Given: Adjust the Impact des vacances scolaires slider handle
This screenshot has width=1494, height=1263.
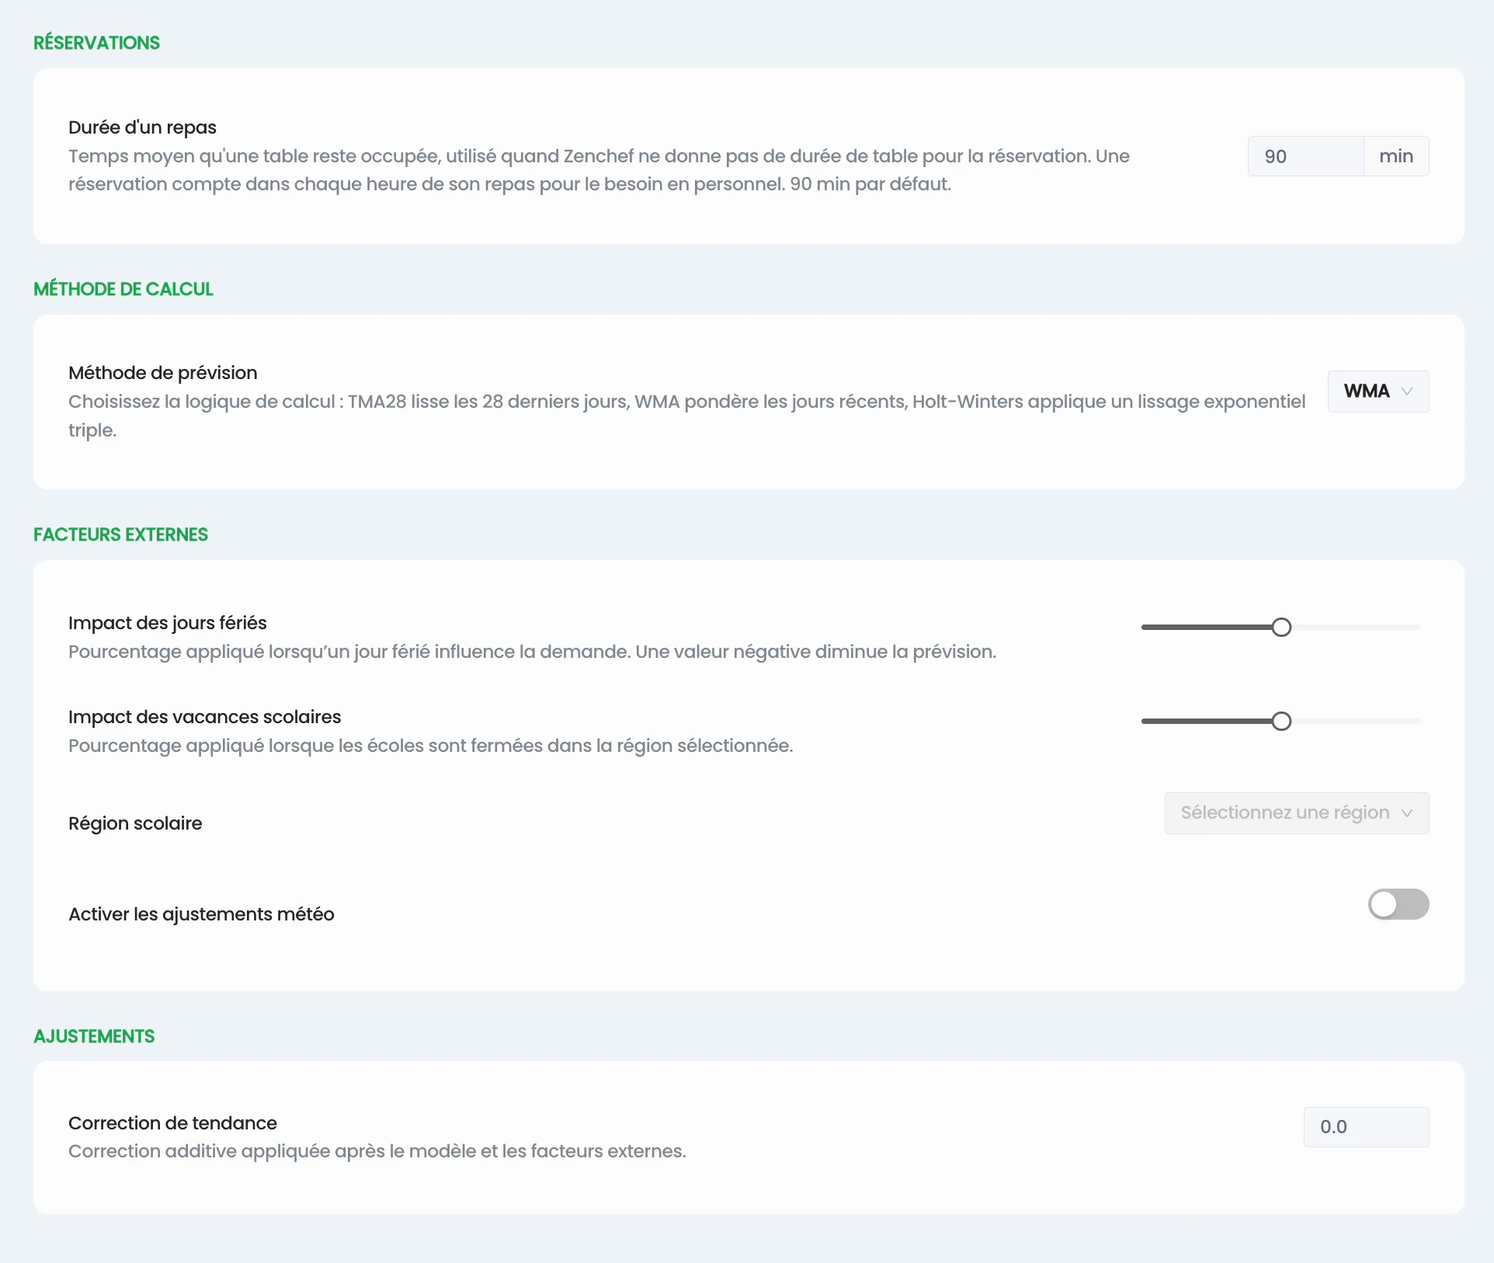Looking at the screenshot, I should click(x=1281, y=721).
